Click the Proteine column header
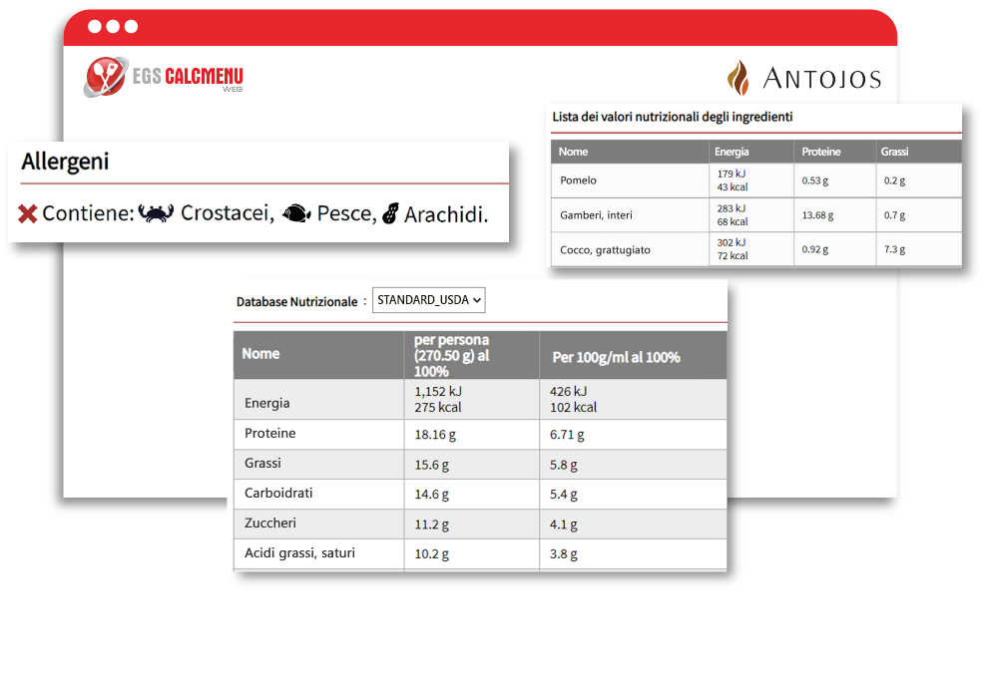 pos(821,152)
